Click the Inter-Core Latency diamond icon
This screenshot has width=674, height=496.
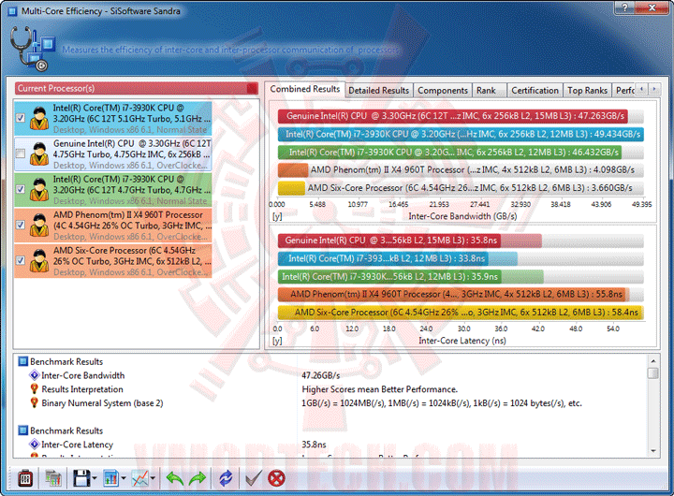[x=34, y=444]
